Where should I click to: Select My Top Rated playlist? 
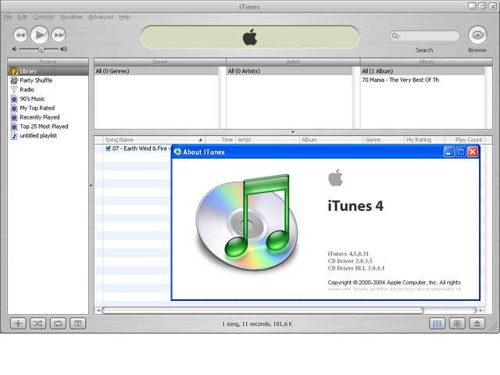48,108
